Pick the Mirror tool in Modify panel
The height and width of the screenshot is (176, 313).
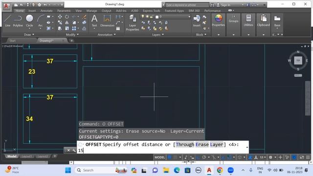(x=67, y=22)
